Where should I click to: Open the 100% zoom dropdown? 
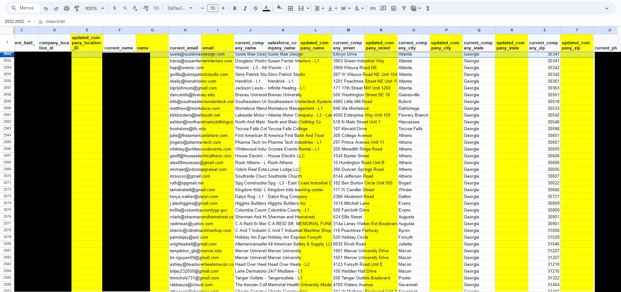94,8
